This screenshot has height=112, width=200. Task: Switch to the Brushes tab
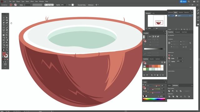point(152,59)
